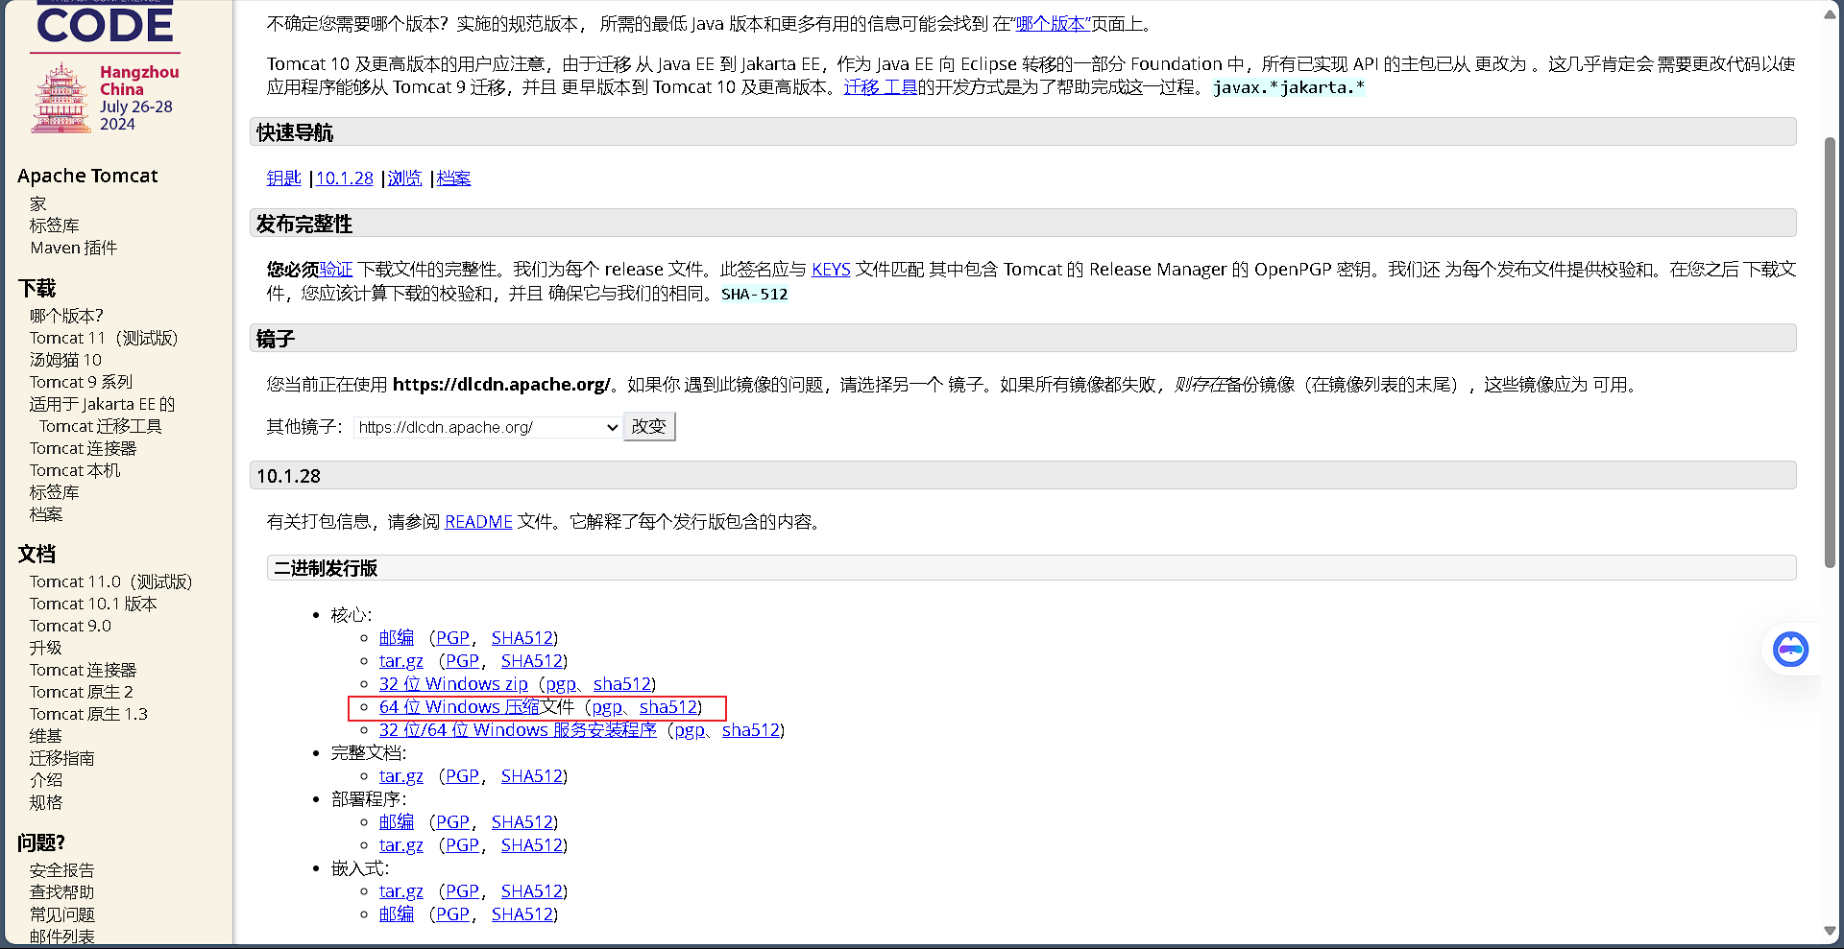Click the scrollbar up arrow
This screenshot has height=949, width=1844.
coord(1830,13)
